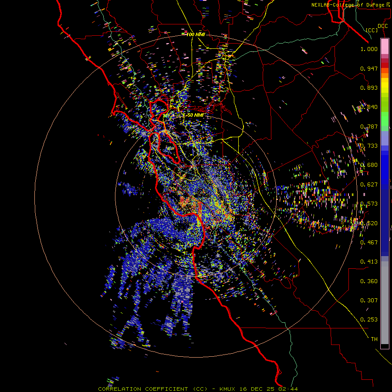This screenshot has width=392, height=392.
Task: Click the "50 NMI" range ring label
Action: 195,115
